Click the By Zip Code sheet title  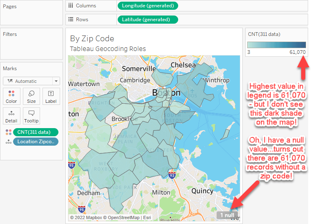(x=92, y=39)
